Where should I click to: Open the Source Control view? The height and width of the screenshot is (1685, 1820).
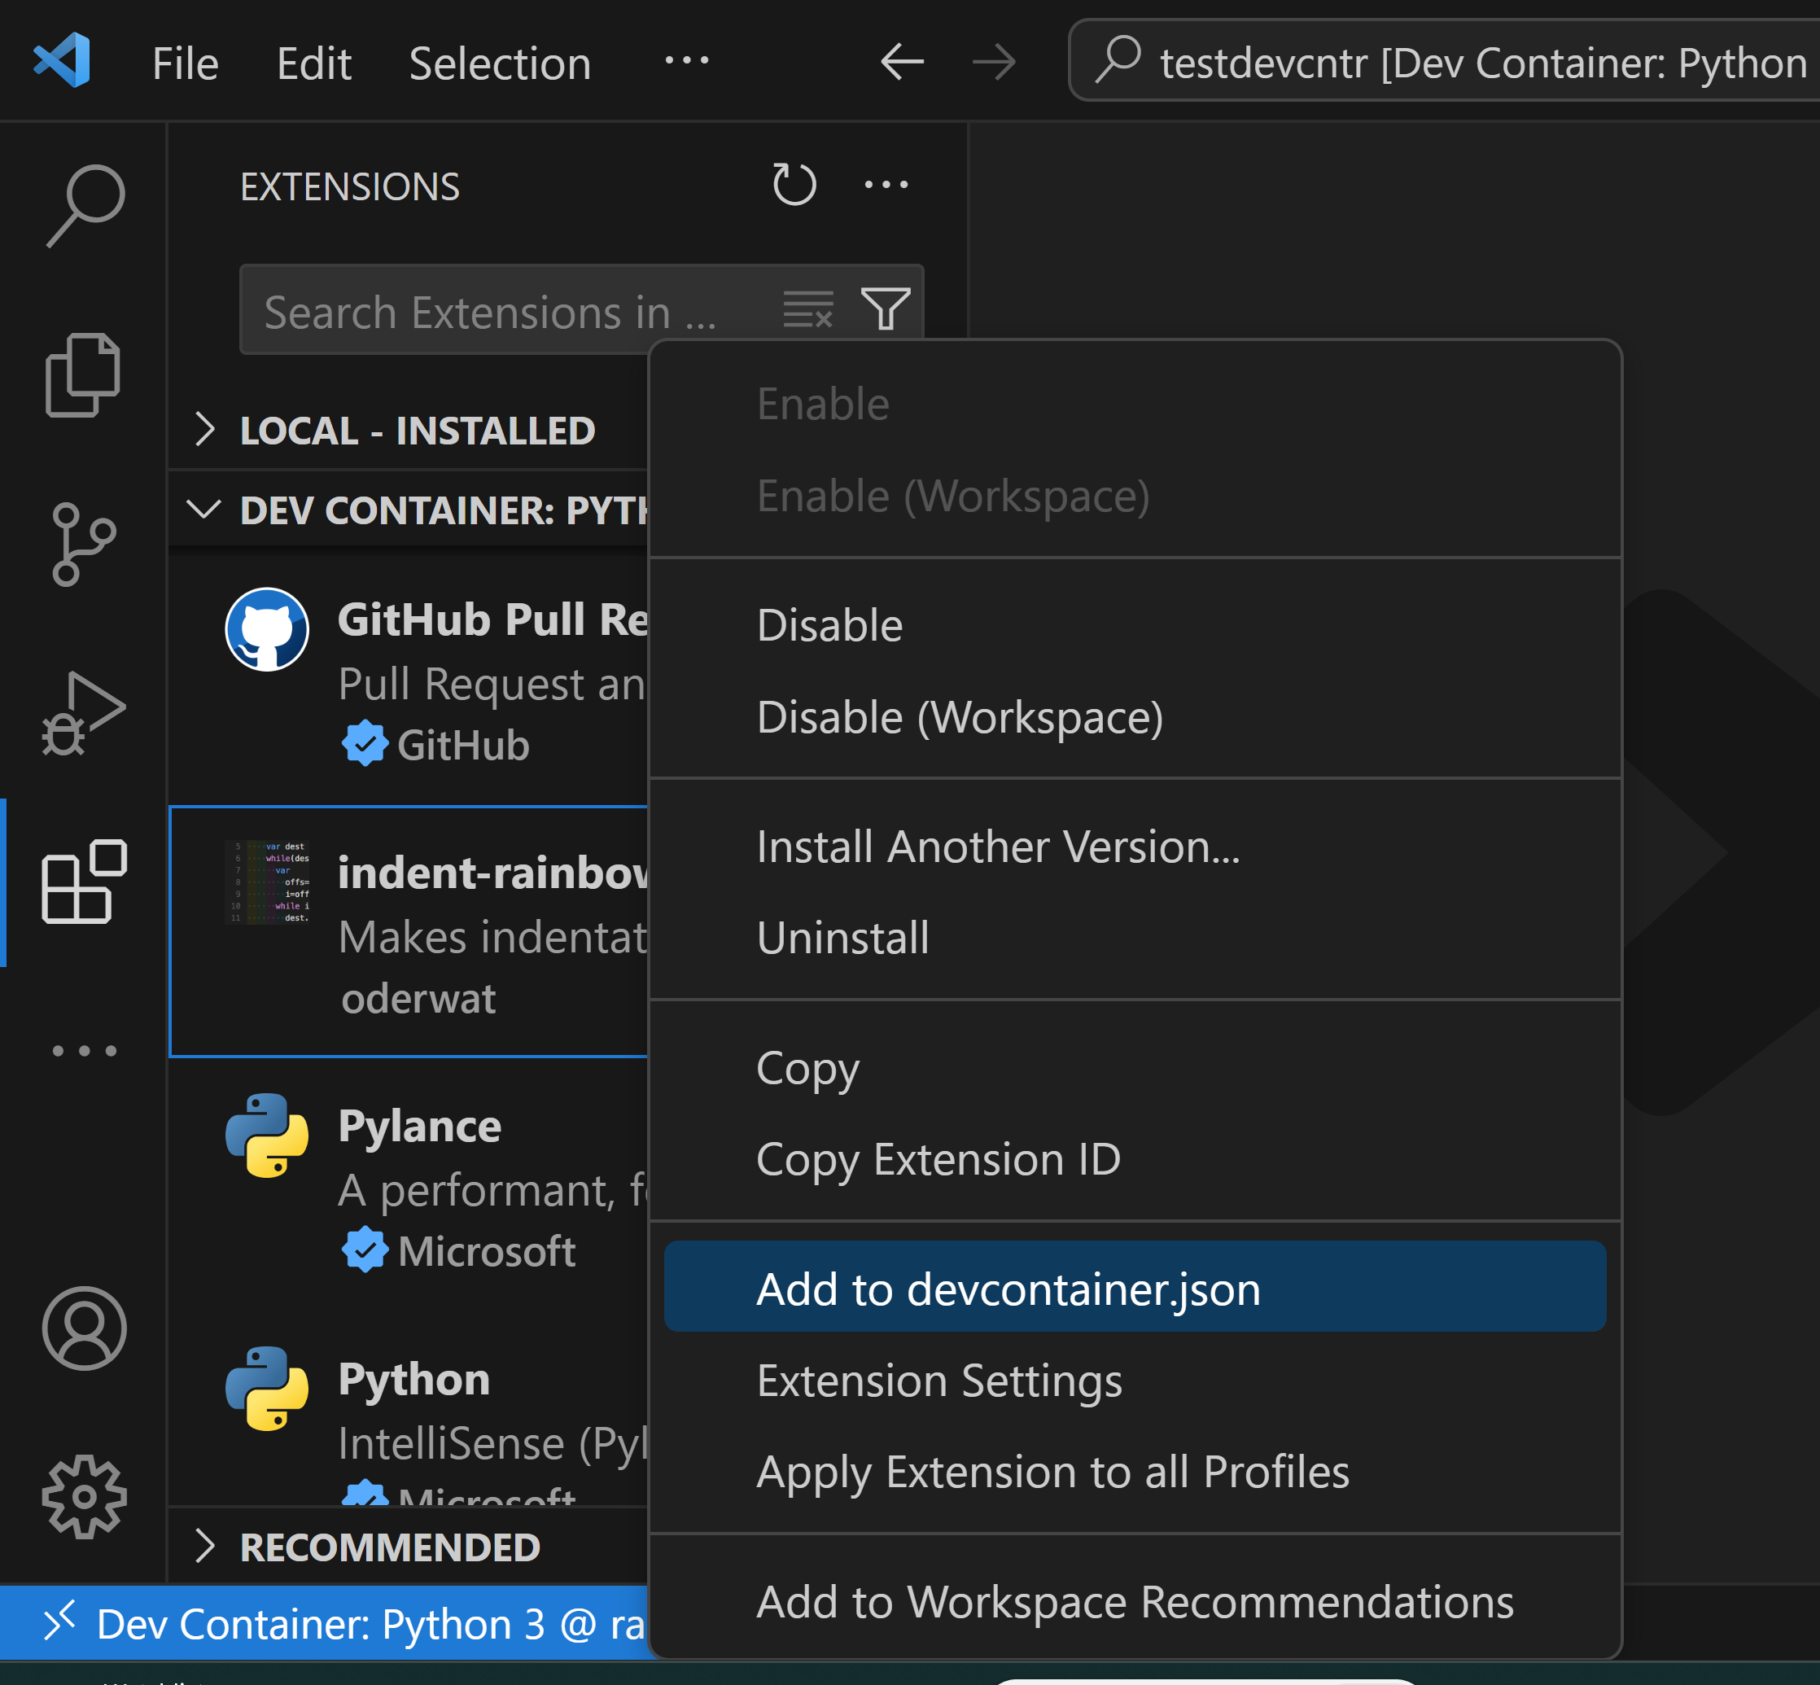tap(84, 545)
